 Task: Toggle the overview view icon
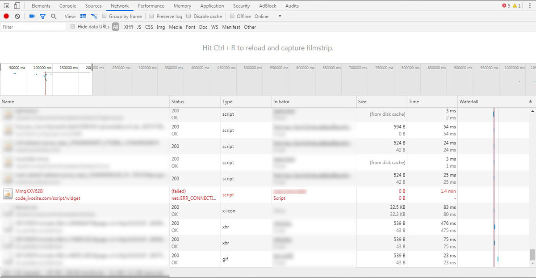pos(94,16)
